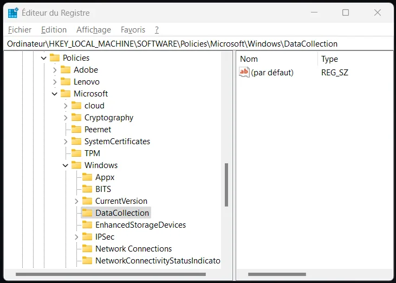This screenshot has height=283, width=396.
Task: Select the DataCollection key label
Action: [x=122, y=213]
